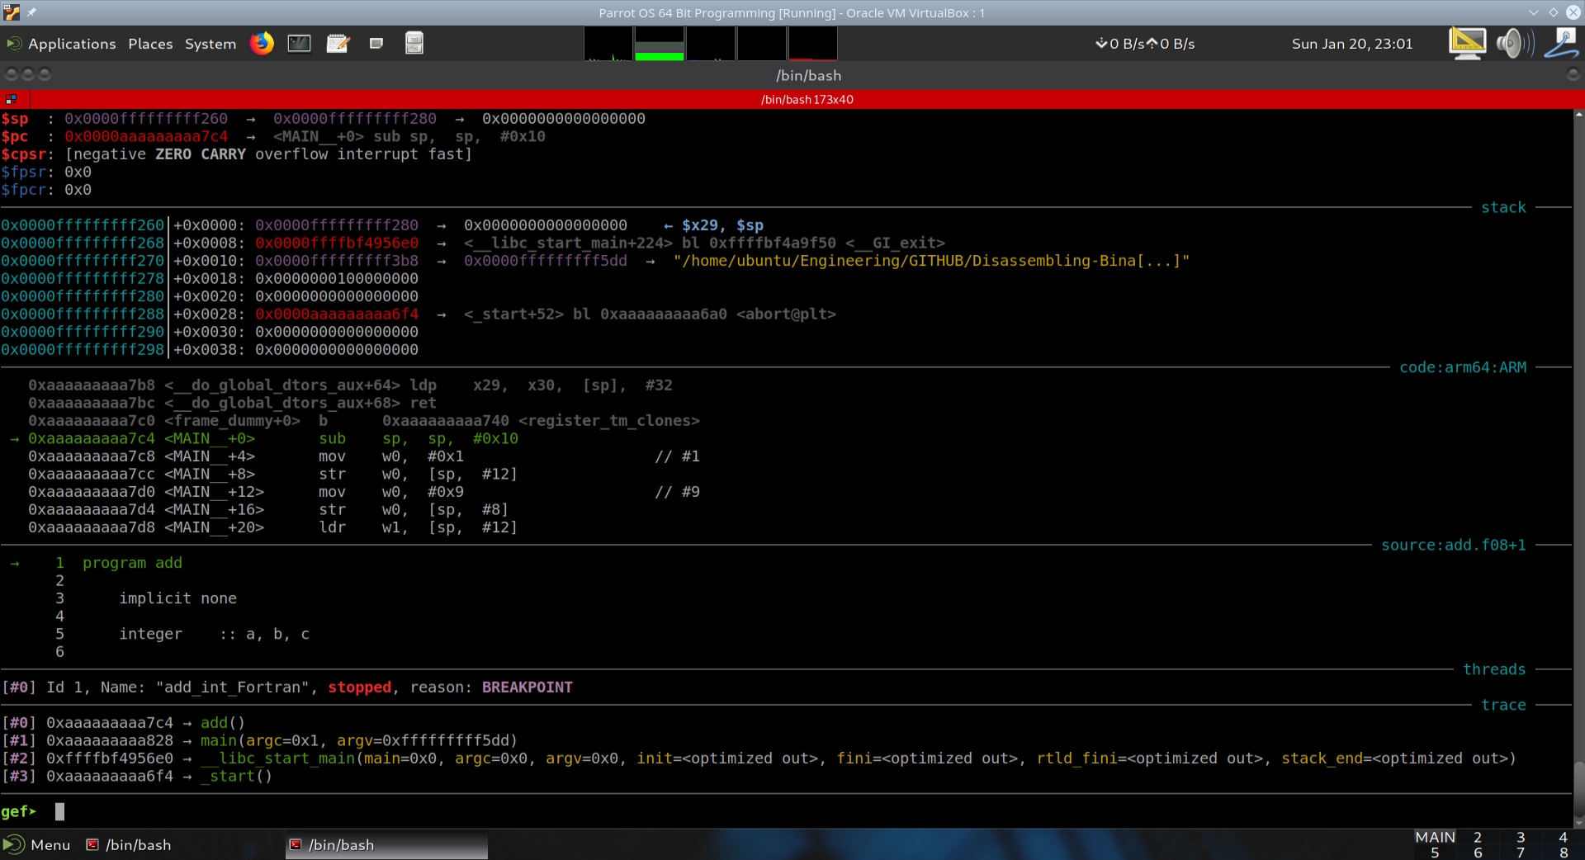
Task: Click the register_tm_clones branch line
Action: (x=364, y=421)
